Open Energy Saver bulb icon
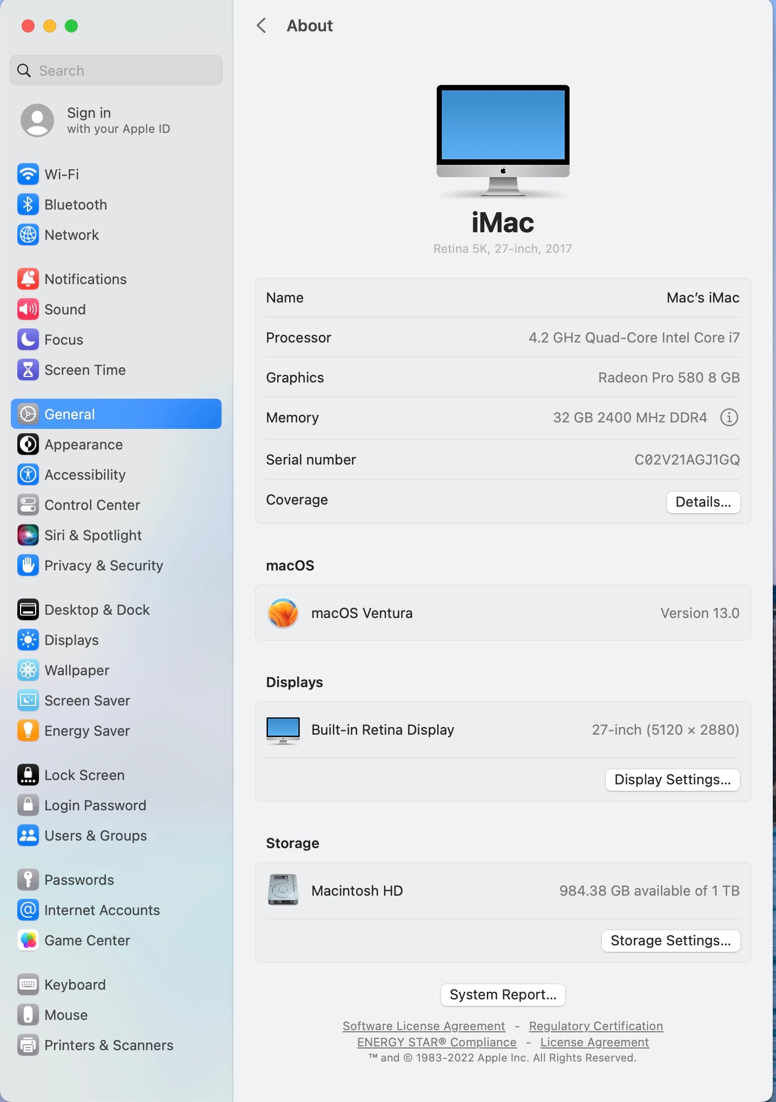 coord(28,730)
